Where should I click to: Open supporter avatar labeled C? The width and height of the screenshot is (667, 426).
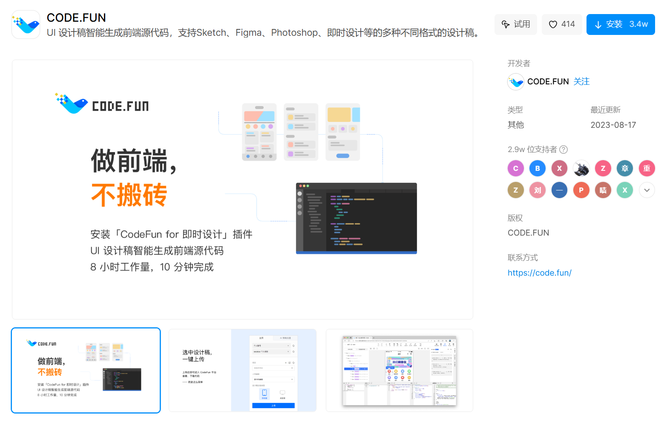(516, 168)
